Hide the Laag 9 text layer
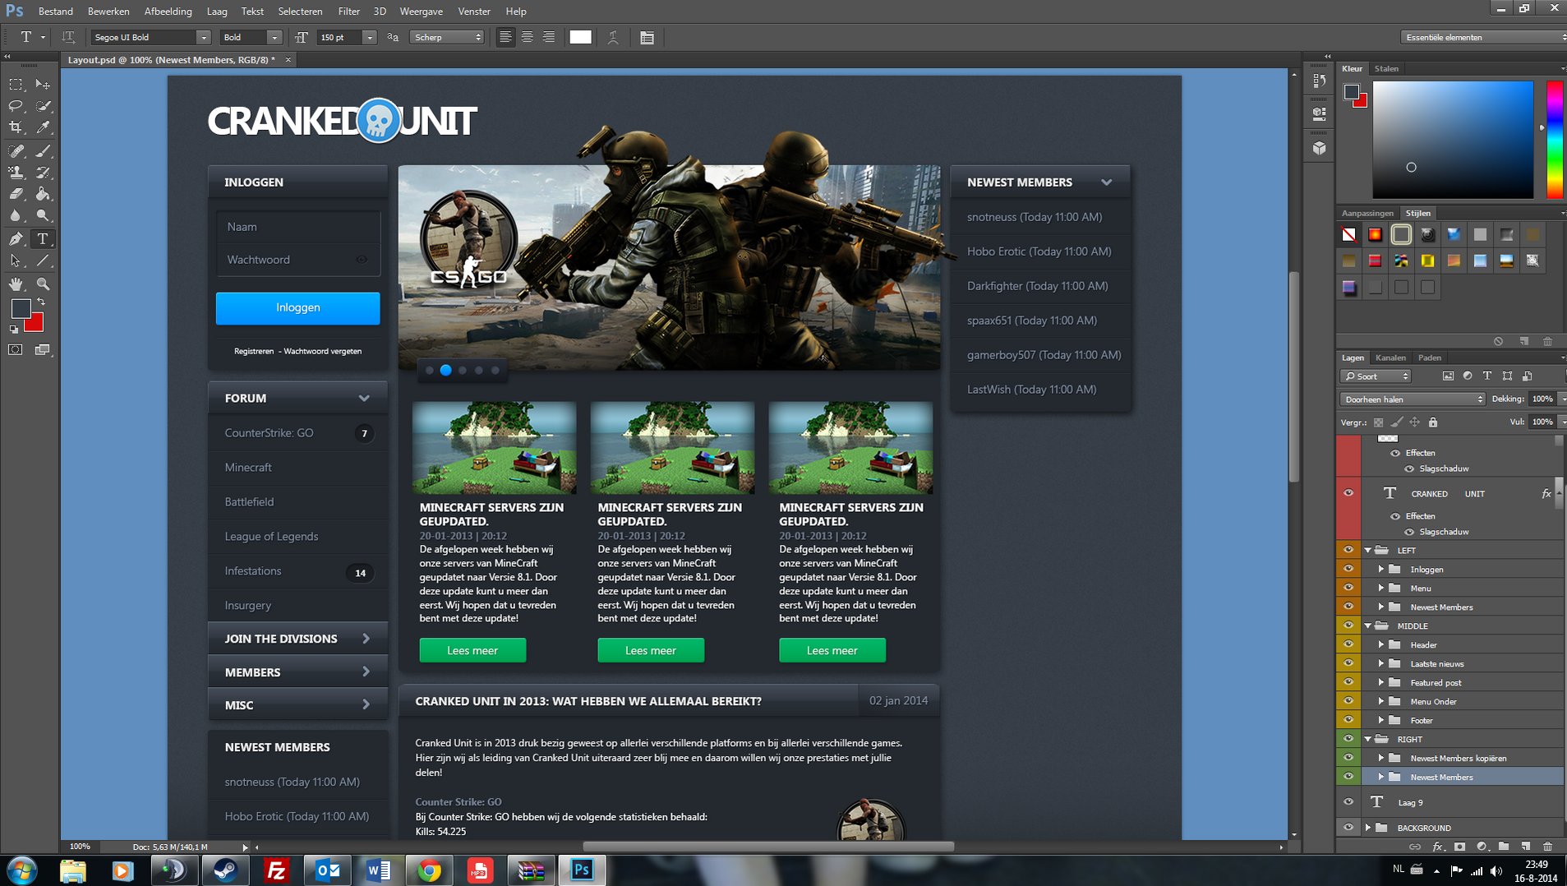 click(x=1348, y=802)
